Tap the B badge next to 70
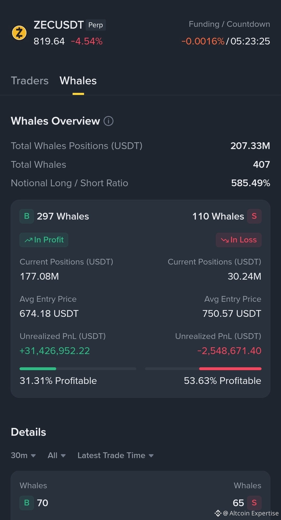The width and height of the screenshot is (281, 520). (x=27, y=503)
